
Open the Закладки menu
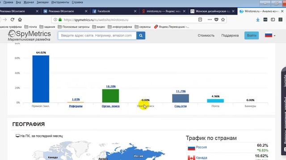[x=42, y=2]
